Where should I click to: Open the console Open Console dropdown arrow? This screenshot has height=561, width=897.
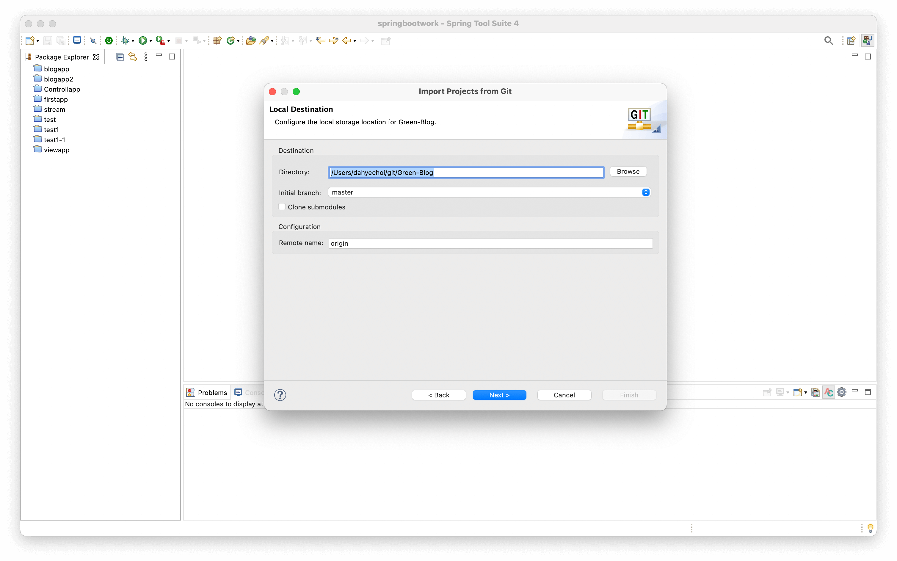tap(805, 393)
